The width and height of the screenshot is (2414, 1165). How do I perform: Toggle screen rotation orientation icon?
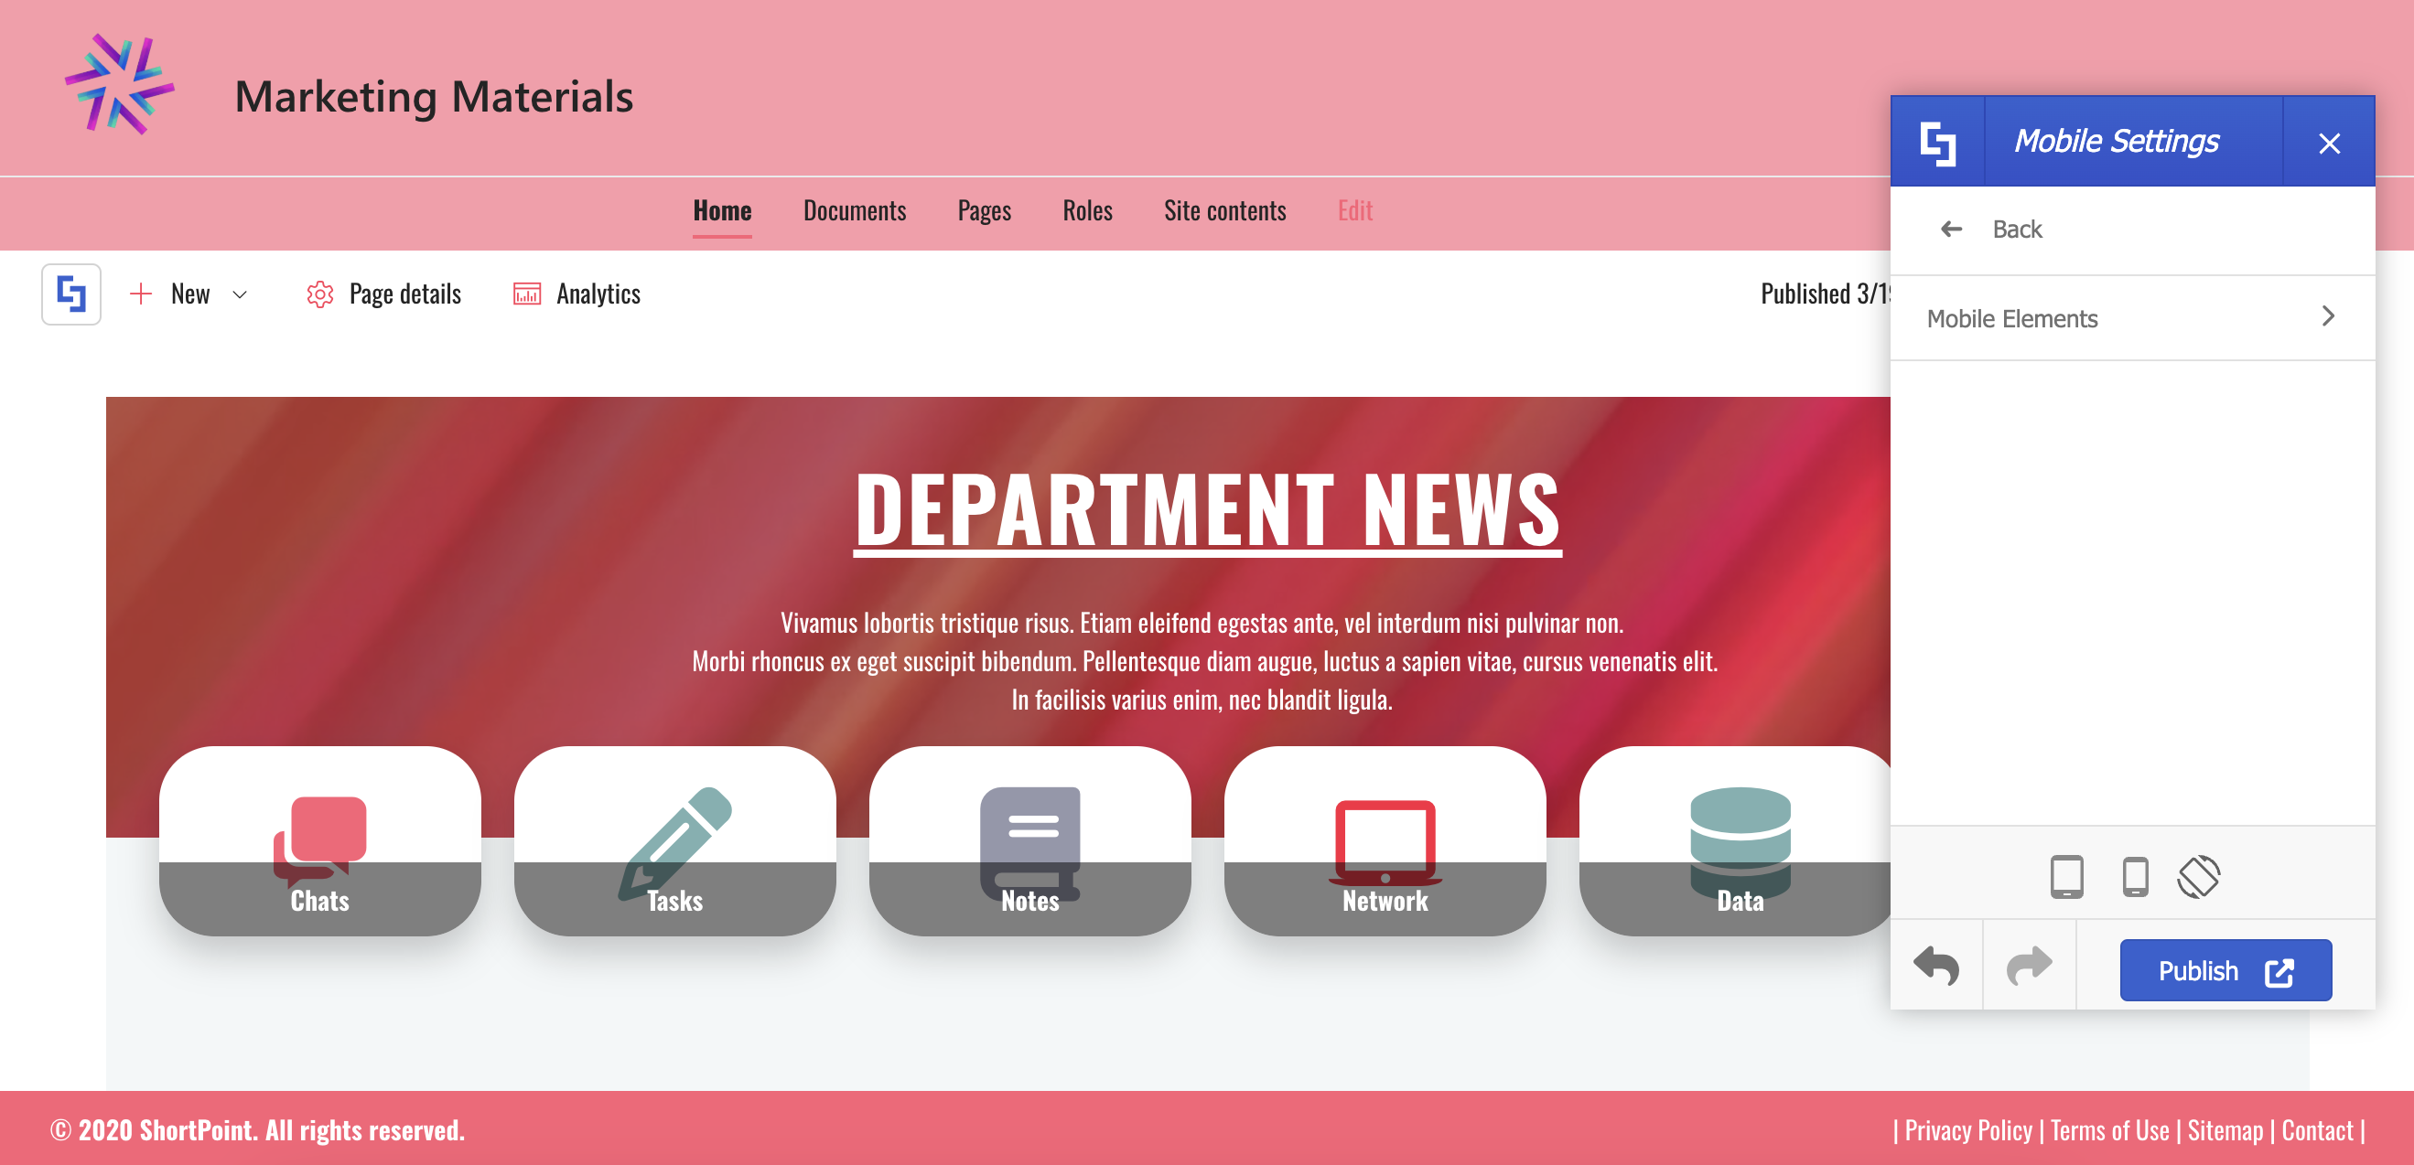2197,877
